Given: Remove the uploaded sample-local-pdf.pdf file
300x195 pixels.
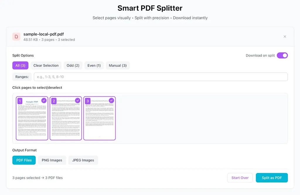Looking at the screenshot, I should (x=285, y=37).
